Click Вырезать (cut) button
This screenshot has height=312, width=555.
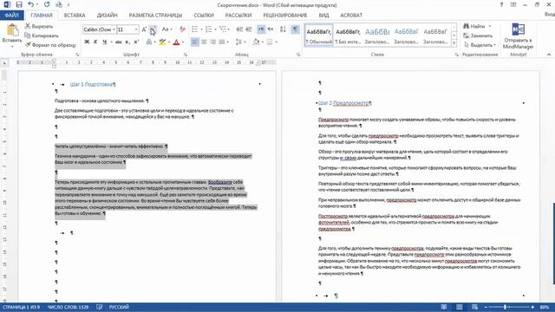39,27
